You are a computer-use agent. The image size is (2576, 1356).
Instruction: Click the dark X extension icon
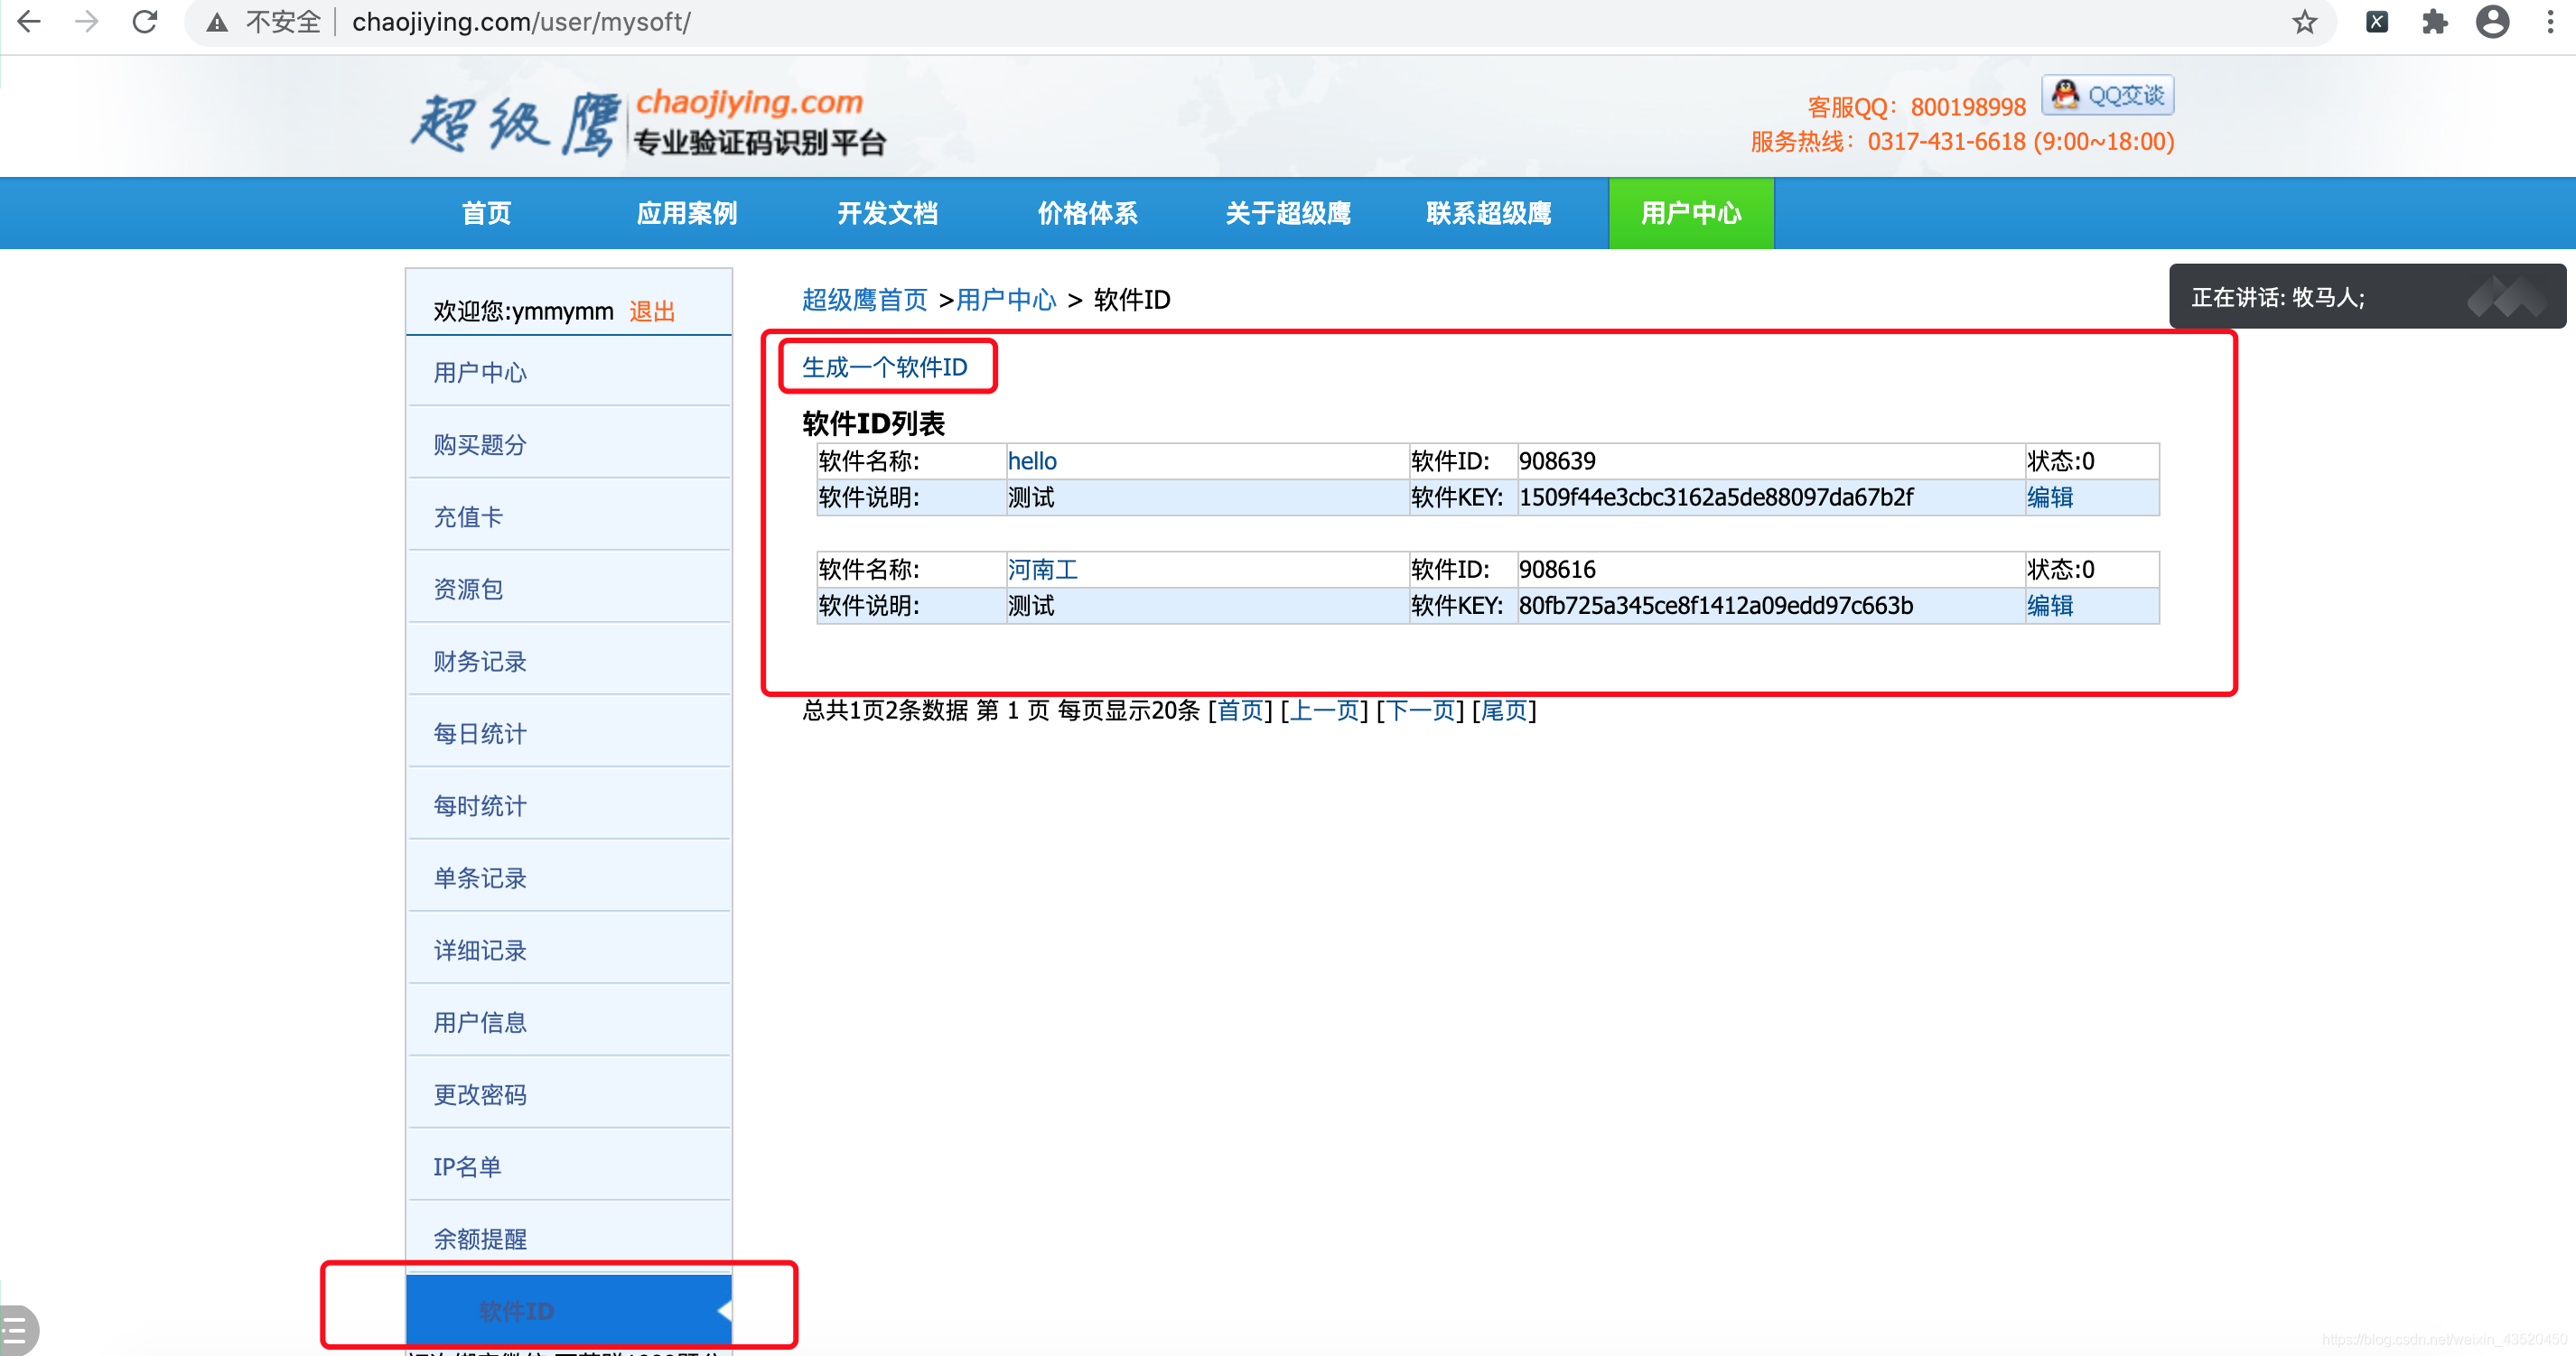point(2376,22)
